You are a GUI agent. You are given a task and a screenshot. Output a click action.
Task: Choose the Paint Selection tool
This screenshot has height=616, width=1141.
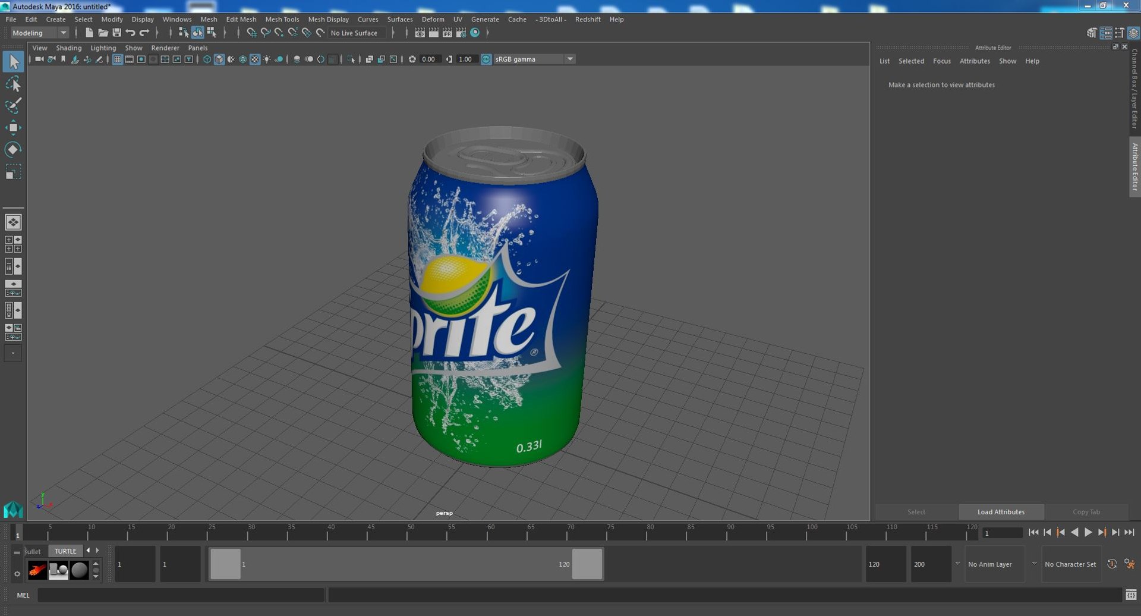pos(13,106)
